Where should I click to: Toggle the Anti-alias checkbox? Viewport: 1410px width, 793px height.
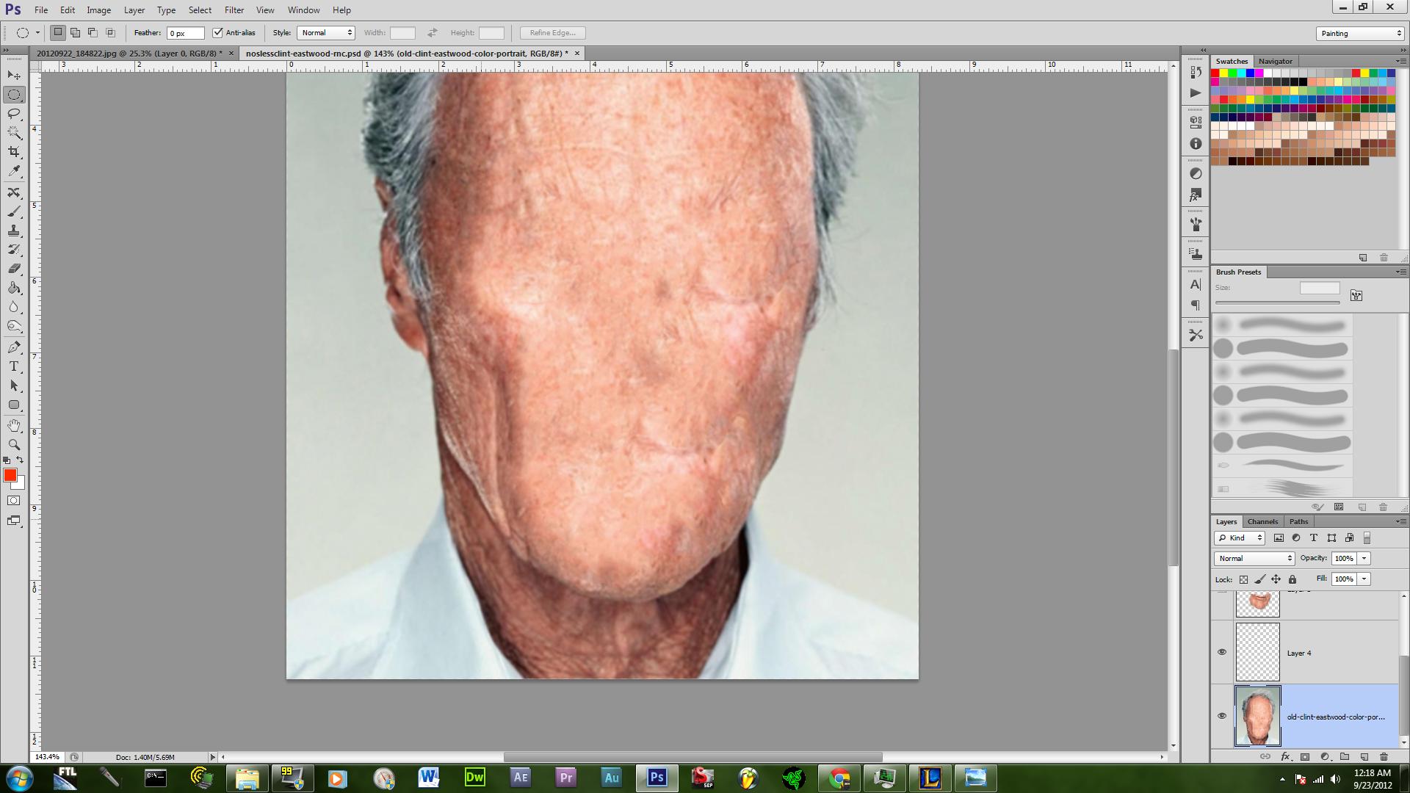point(217,32)
